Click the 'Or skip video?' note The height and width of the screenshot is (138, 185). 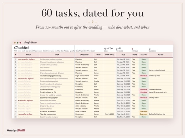coord(154,98)
